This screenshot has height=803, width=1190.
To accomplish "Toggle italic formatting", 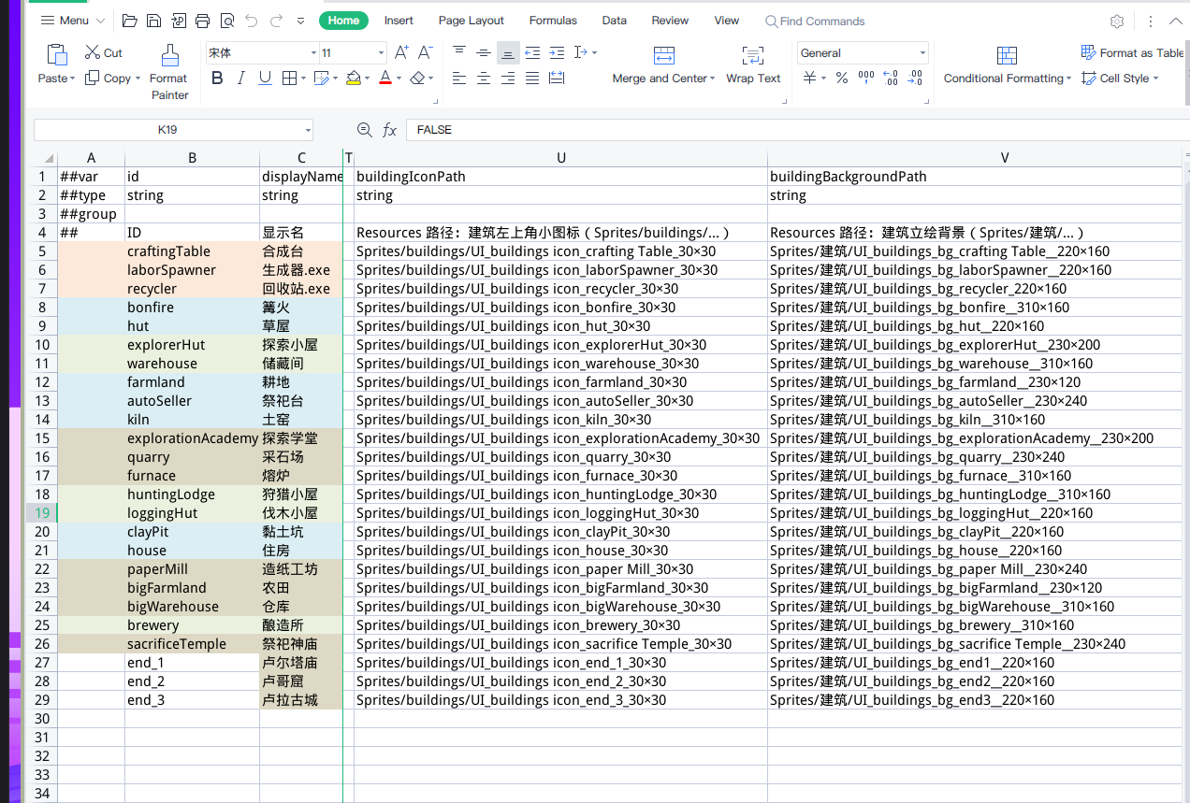I will click(x=241, y=79).
